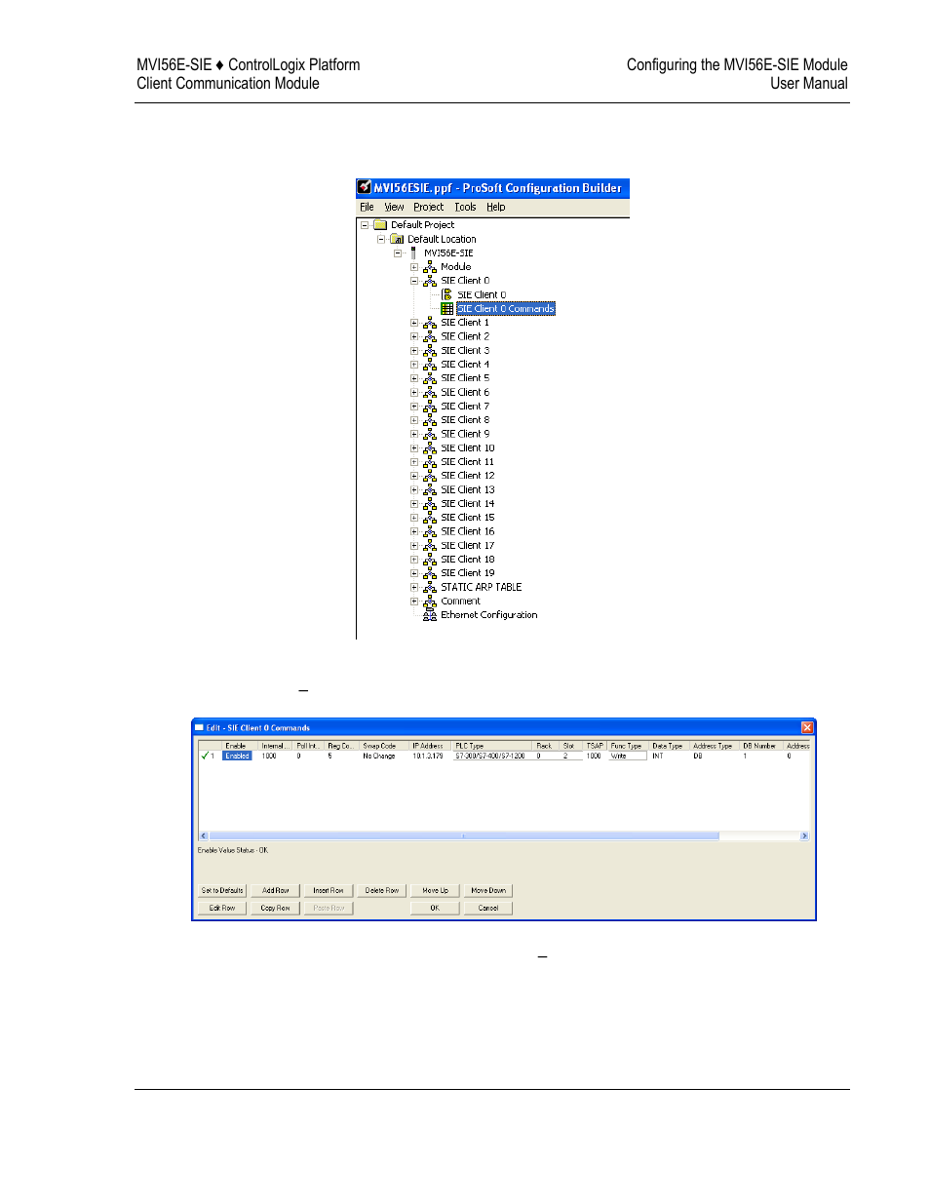Click the Copy Row button

pos(276,909)
